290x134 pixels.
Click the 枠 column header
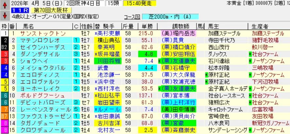(4, 27)
